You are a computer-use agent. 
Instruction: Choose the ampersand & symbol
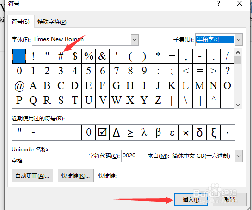(x=102, y=56)
